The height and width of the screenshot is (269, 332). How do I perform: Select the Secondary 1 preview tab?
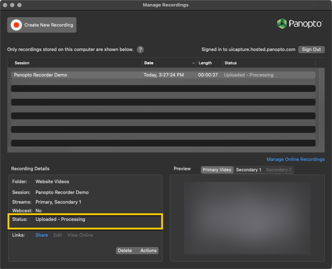(249, 170)
